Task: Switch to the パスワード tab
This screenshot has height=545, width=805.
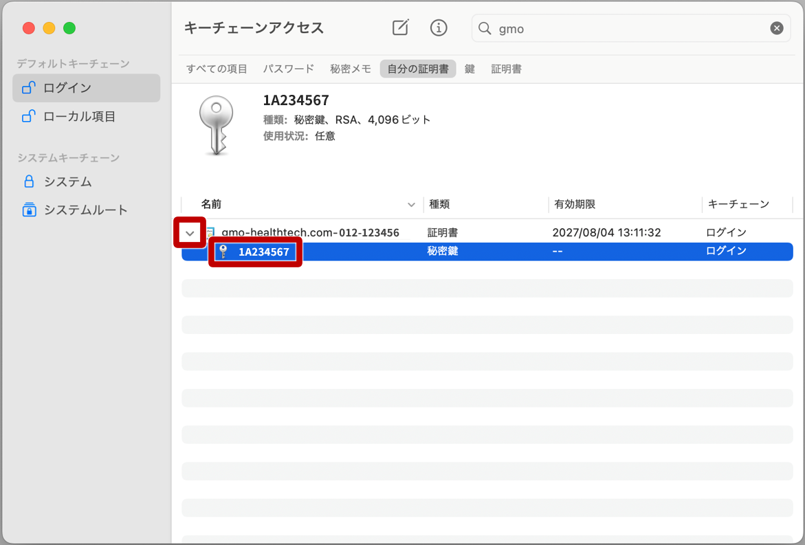Action: coord(289,69)
